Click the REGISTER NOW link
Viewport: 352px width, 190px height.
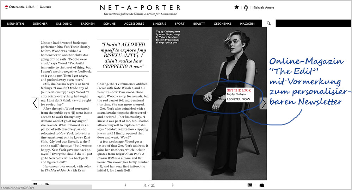239,99
